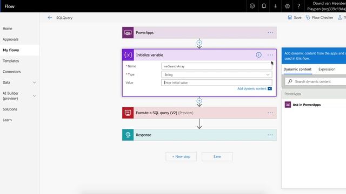Open the ellipsis menu on the Response step

point(270,135)
